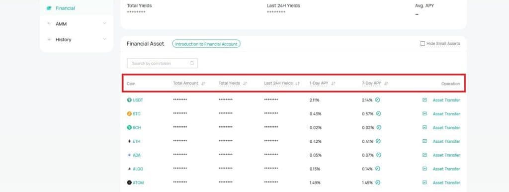Click Asset Transfer for BCH
Screen dimensions: 509x192
[x=446, y=128]
